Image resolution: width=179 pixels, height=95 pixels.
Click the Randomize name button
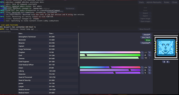point(70,9)
